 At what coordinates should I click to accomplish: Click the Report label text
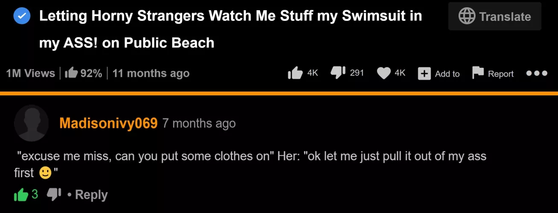(x=501, y=74)
